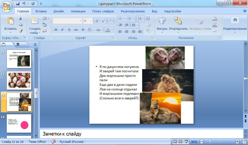Switch to the Рецензирование tab
The width and height of the screenshot is (248, 145).
coord(133,11)
